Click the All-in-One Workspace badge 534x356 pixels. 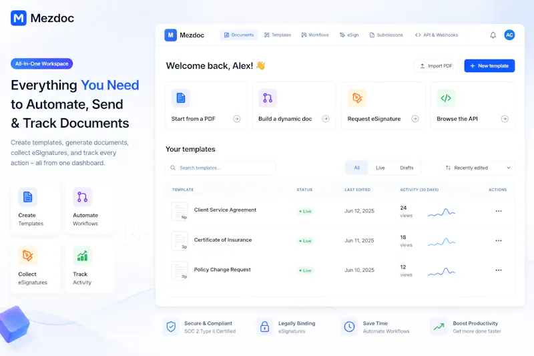click(x=42, y=63)
